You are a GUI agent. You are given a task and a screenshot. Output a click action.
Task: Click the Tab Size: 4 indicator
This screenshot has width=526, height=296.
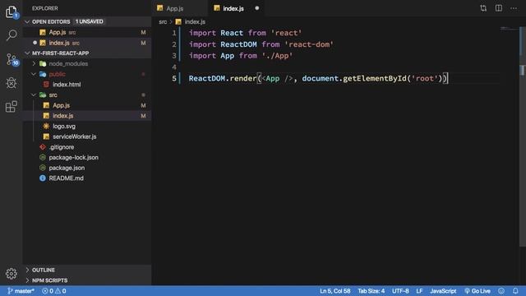click(371, 291)
